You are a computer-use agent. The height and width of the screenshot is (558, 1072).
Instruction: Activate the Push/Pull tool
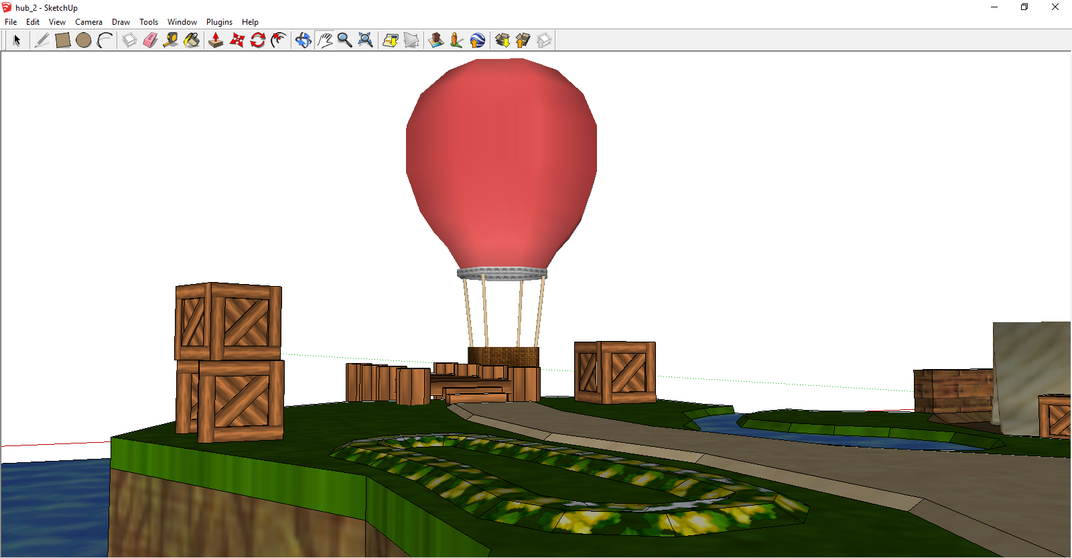216,40
